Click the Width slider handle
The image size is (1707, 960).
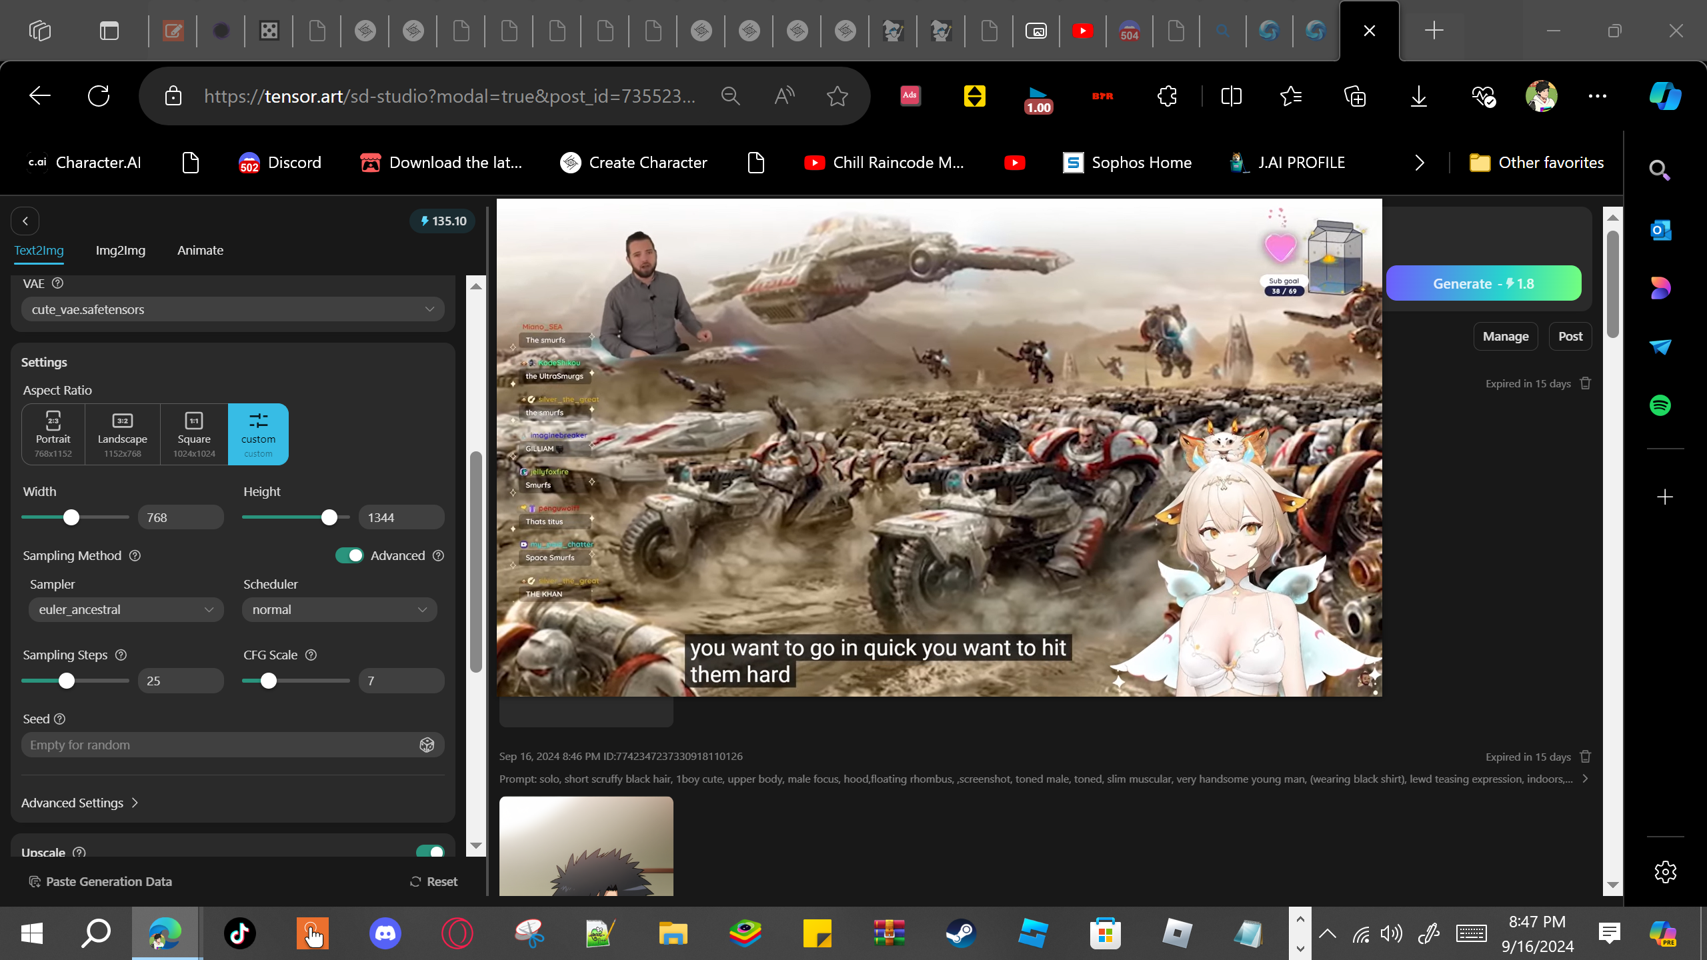tap(71, 517)
